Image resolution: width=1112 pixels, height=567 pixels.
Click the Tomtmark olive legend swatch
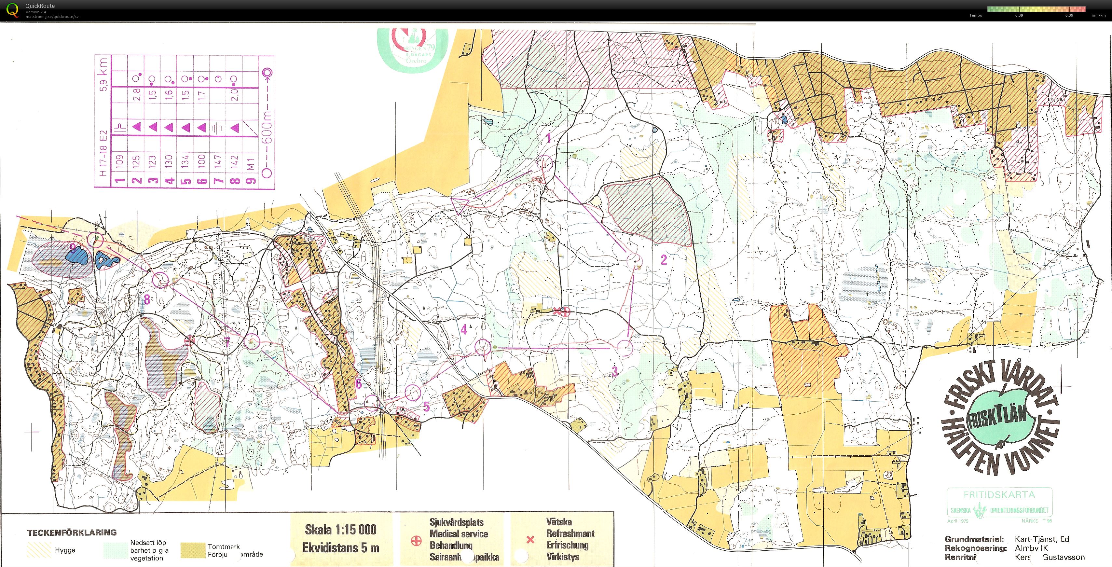[193, 550]
